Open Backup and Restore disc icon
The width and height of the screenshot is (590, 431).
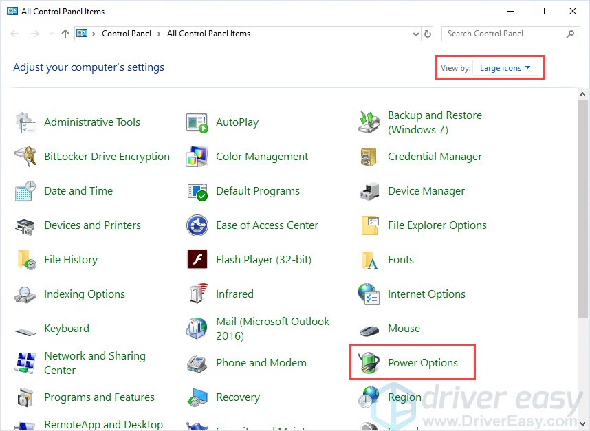tap(369, 122)
